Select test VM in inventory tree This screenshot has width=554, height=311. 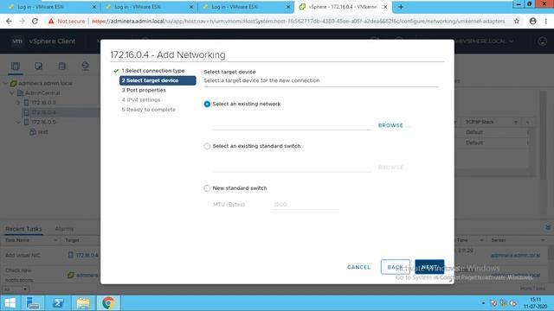coord(42,132)
